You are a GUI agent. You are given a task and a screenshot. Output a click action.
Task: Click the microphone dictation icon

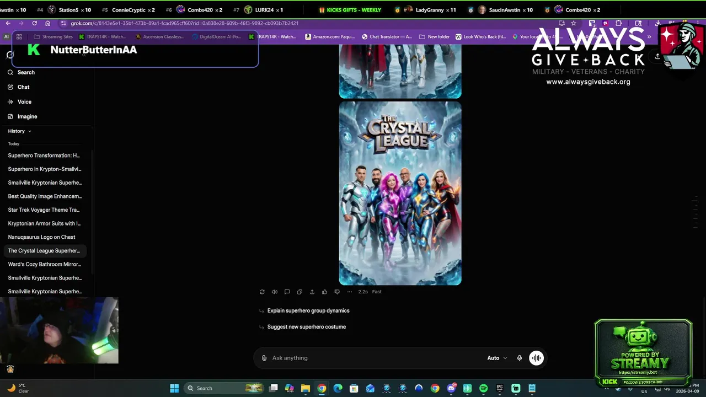pyautogui.click(x=520, y=358)
